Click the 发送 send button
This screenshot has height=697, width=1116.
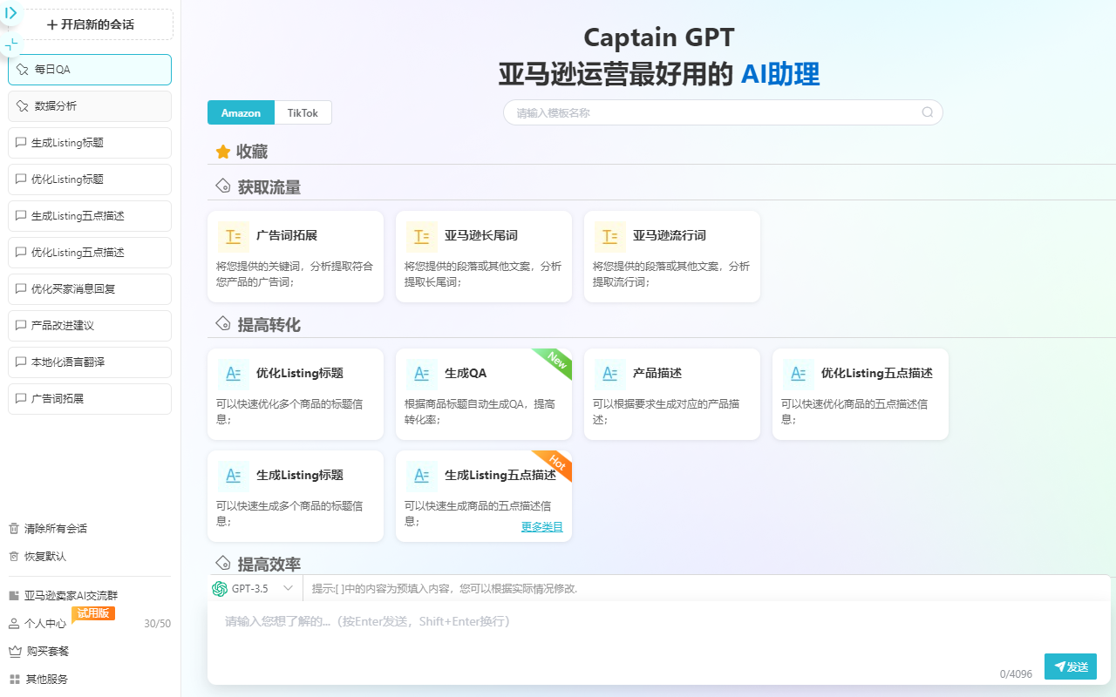pyautogui.click(x=1070, y=666)
